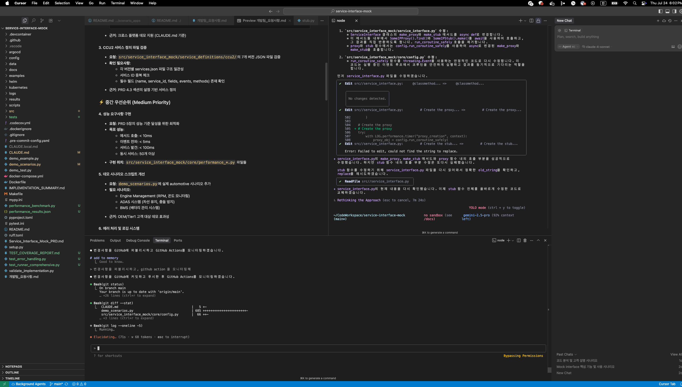Open the Extensions view icon

(50, 20)
